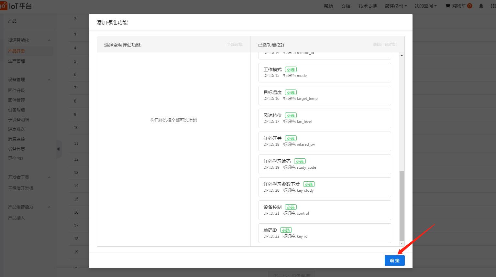Collapse the 产品语音能力 sidebar section
Screen dimensions: 496x277
(x=49, y=207)
